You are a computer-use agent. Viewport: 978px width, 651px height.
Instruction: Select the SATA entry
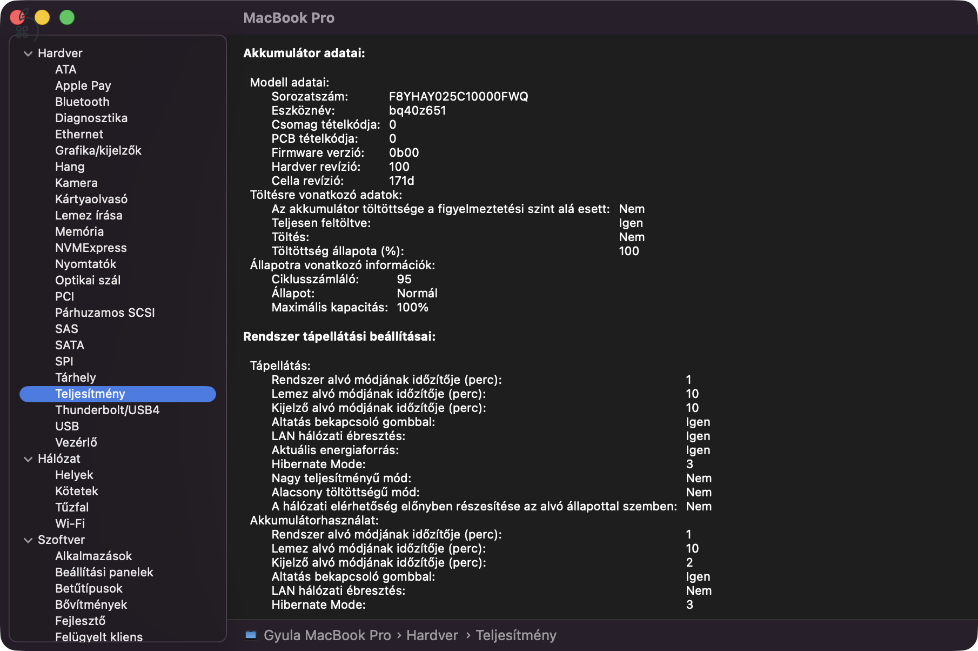coord(70,345)
